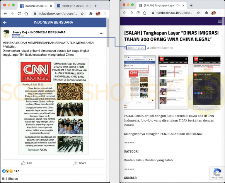Open the CNN Indonesia post image
The width and height of the screenshot is (225, 183).
pyautogui.click(x=54, y=107)
